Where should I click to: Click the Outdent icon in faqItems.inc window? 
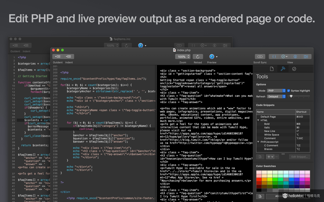coord(15,45)
